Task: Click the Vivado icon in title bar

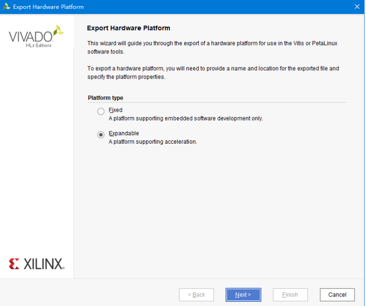Action: pos(6,7)
